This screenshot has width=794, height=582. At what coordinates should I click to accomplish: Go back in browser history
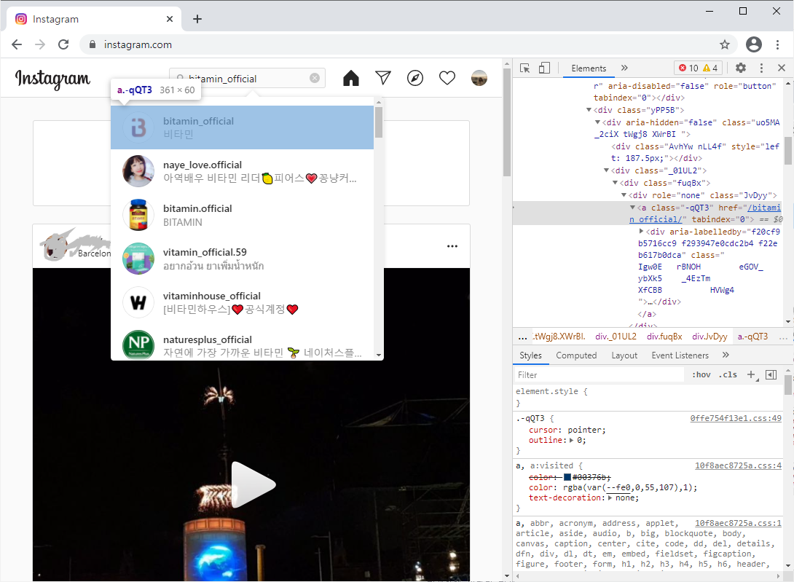coord(17,44)
